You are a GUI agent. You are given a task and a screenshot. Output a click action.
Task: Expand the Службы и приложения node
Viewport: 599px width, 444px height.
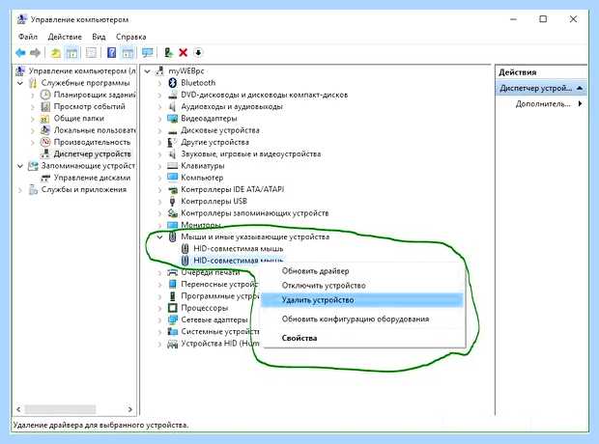click(x=20, y=190)
